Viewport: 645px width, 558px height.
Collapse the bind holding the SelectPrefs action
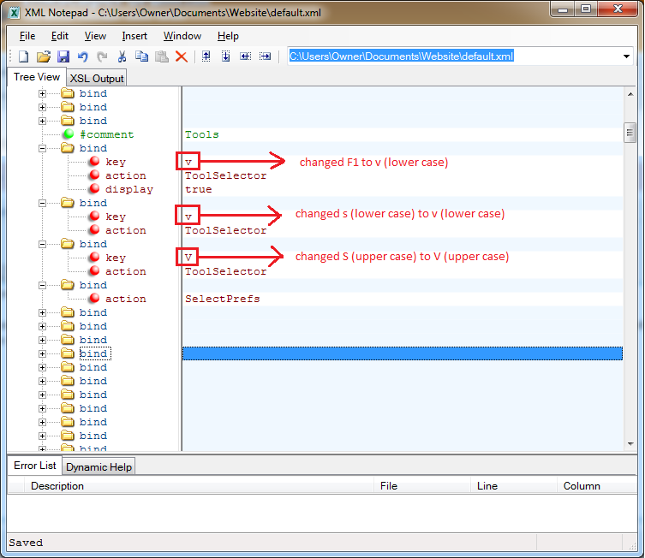(x=42, y=285)
